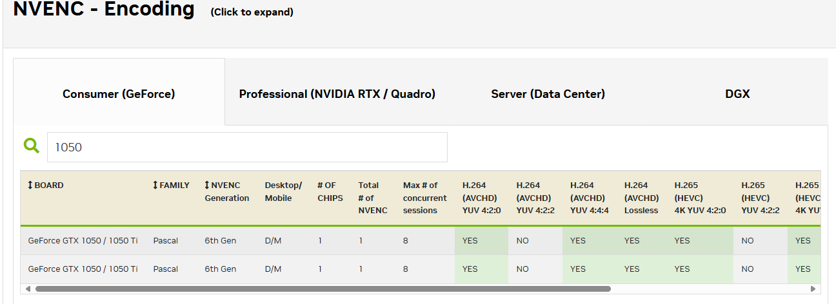Screen dimensions: 836x304
Task: Sort table by BOARD column arrows
Action: (30, 185)
